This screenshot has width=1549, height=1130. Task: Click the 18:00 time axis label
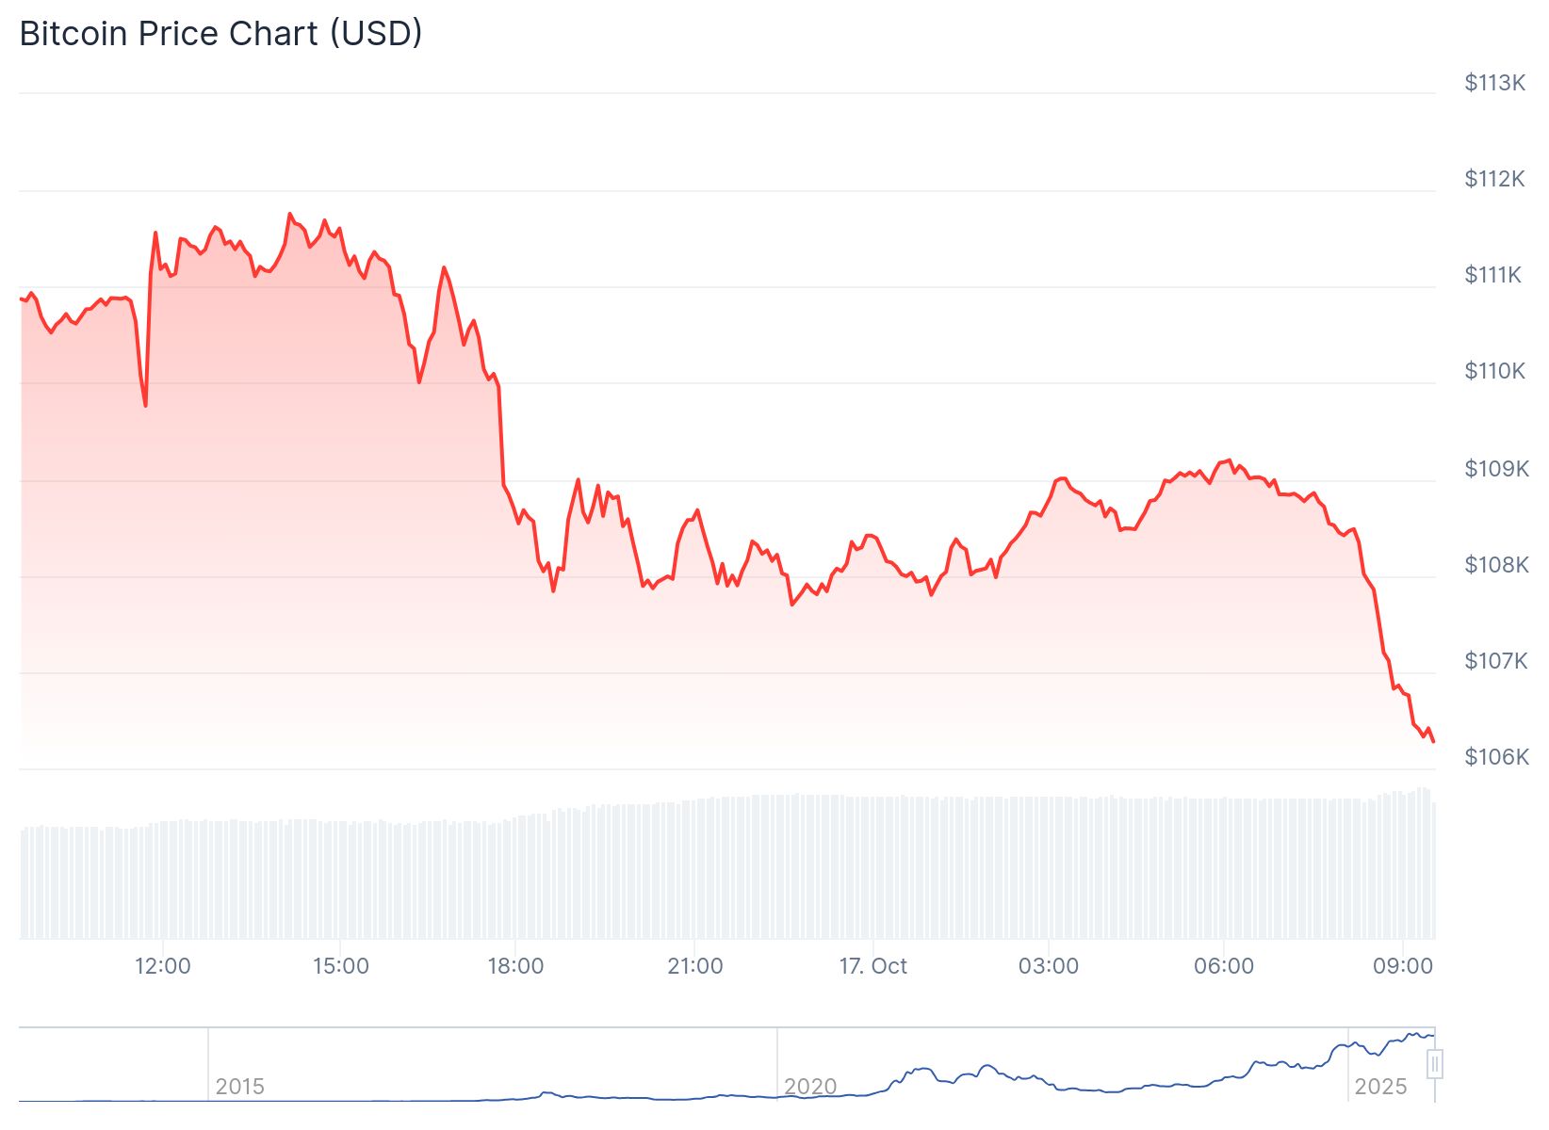pos(515,966)
